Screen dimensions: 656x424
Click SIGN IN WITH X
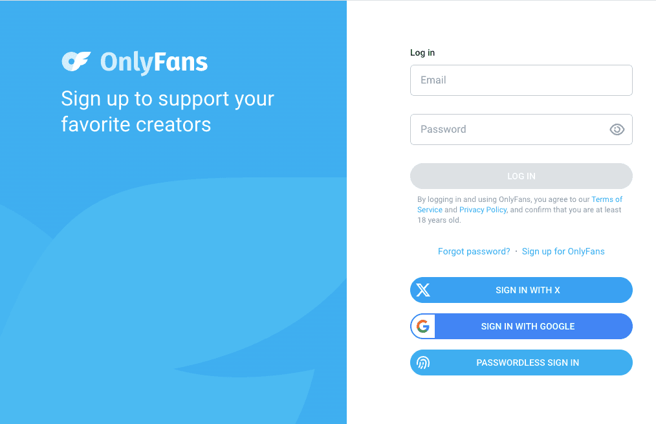tap(527, 290)
